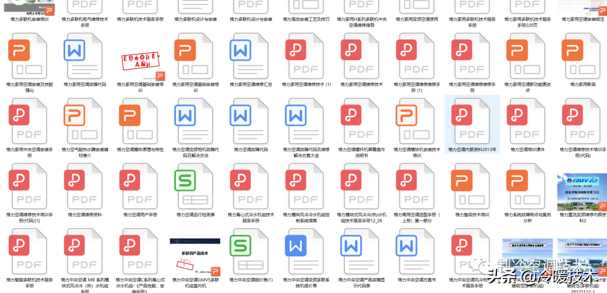Select the 格力空调模块机安装技术培训 PPT icon
Image resolution: width=607 pixels, height=293 pixels.
415,121
